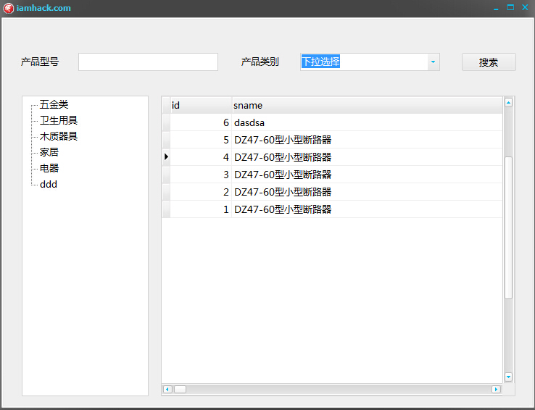Screen dimensions: 535x410
Task: Click the 产品型号 text input field
Action: coord(148,62)
